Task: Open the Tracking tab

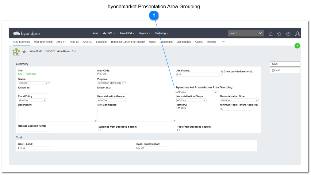Action: [x=211, y=42]
